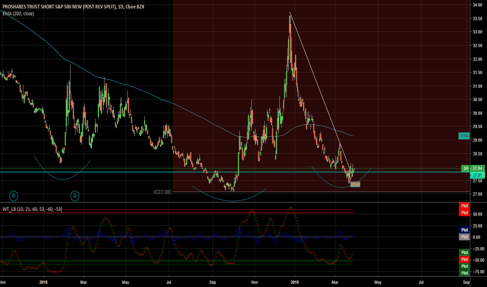Click the 31.00 price axis label
This screenshot has width=487, height=287.
[478, 86]
